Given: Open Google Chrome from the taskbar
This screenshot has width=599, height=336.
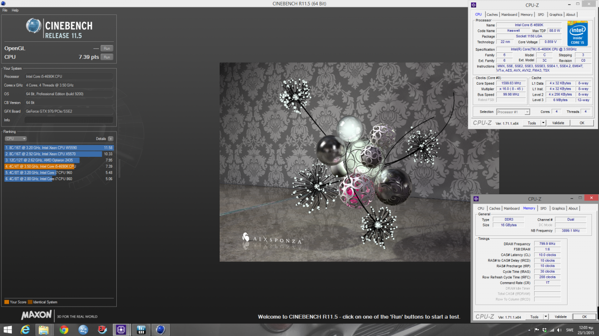Looking at the screenshot, I should (x=64, y=330).
